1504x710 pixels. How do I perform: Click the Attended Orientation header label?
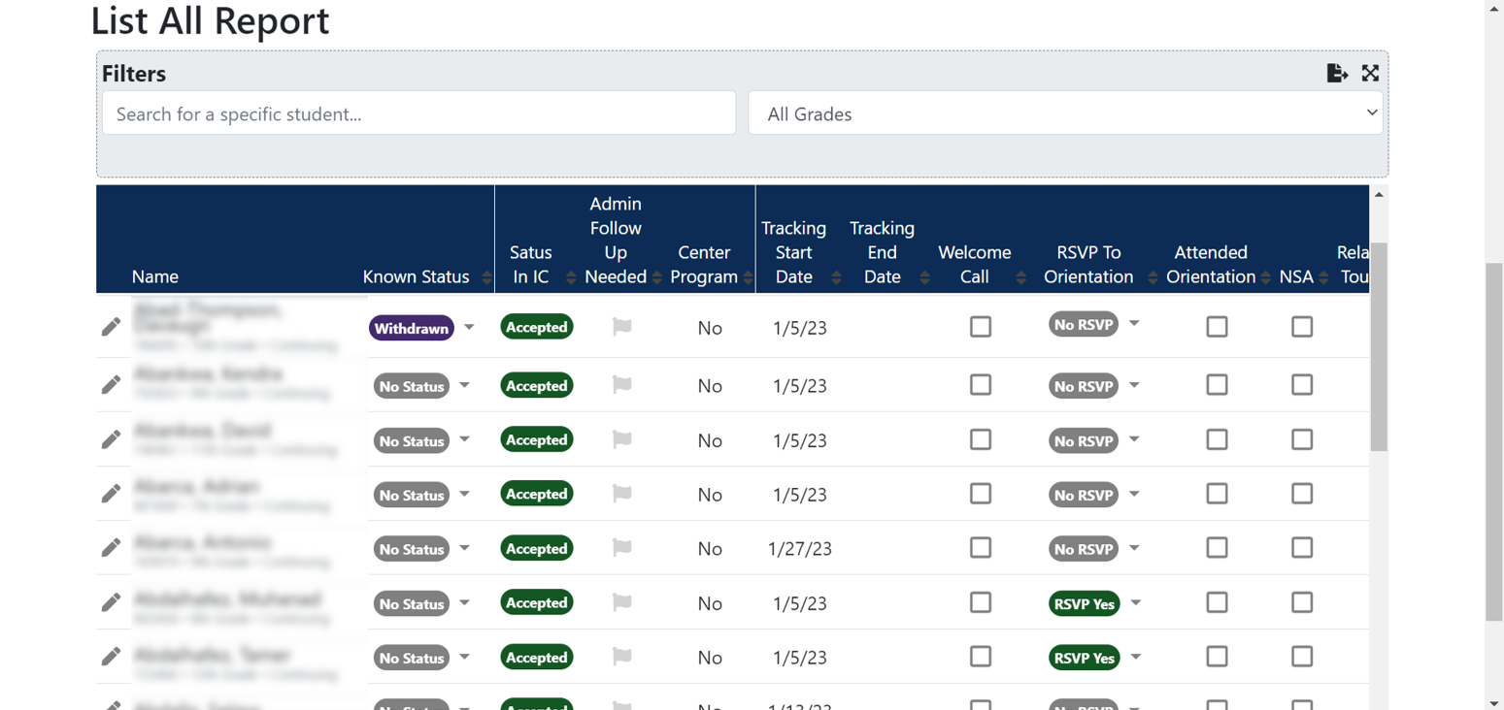[1211, 264]
